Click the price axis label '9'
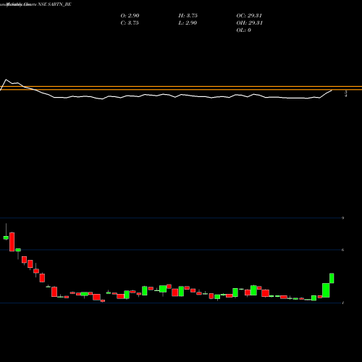 point(342,218)
